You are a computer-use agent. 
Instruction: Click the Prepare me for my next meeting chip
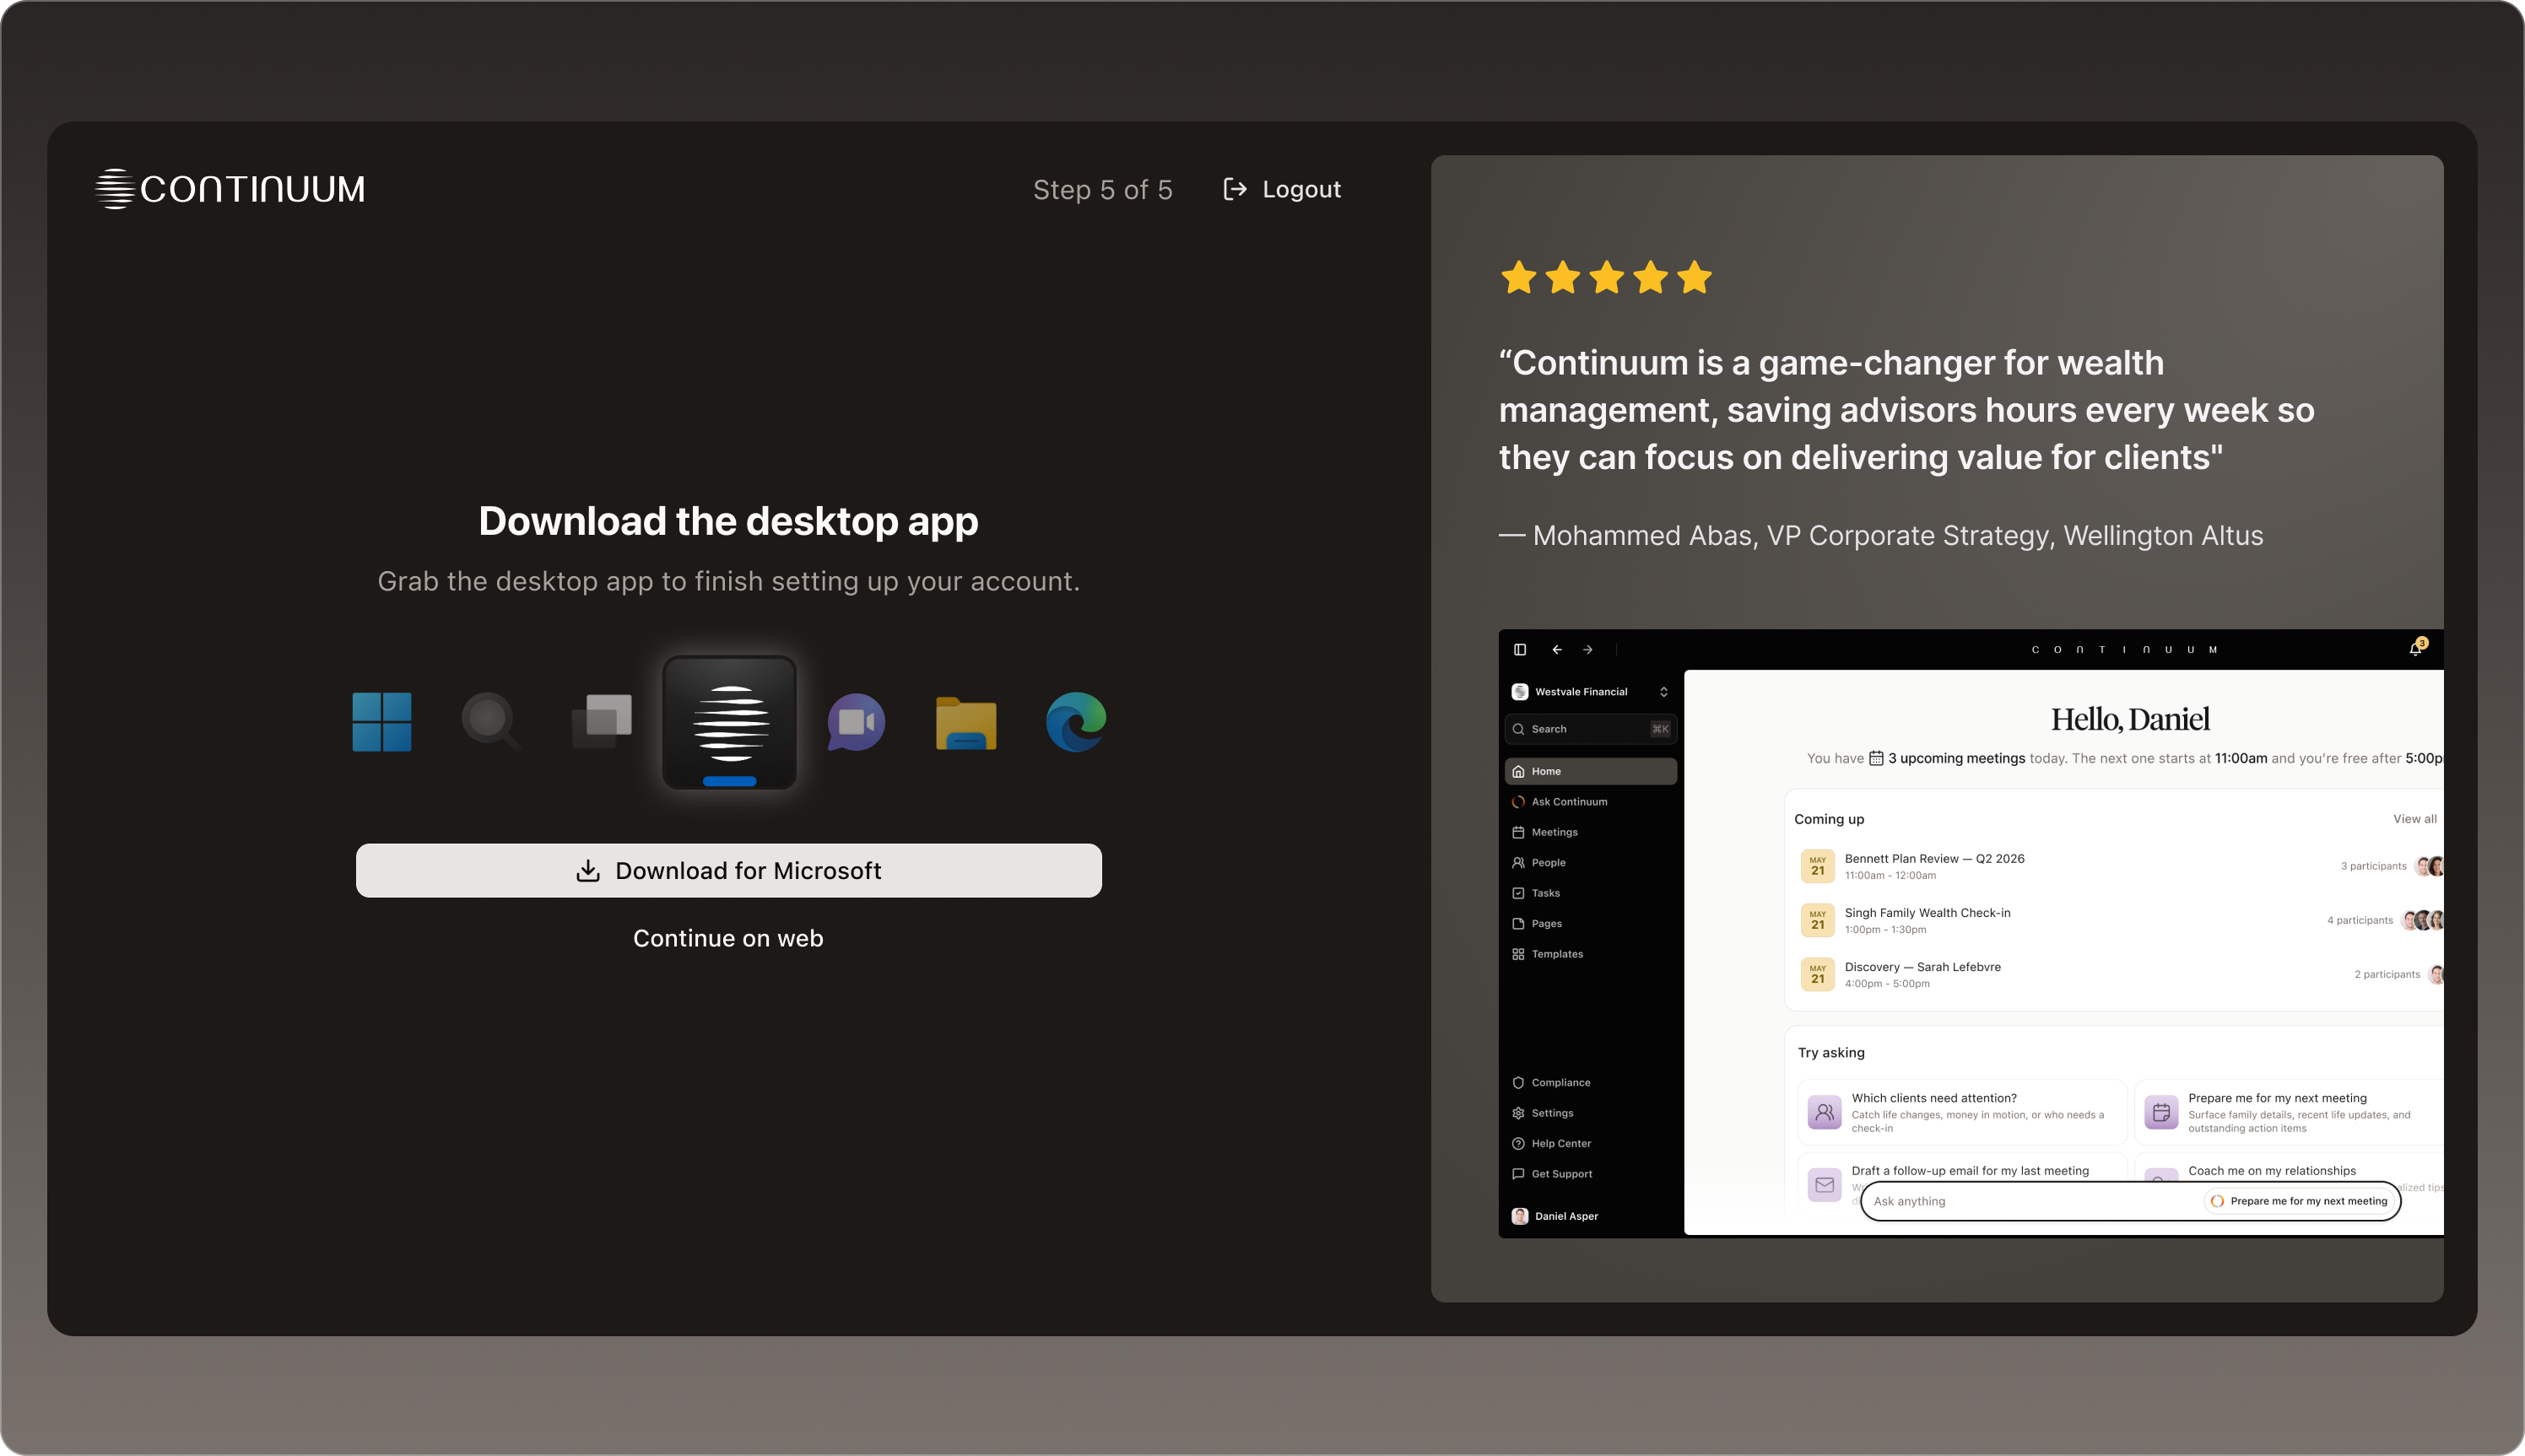(2299, 1201)
